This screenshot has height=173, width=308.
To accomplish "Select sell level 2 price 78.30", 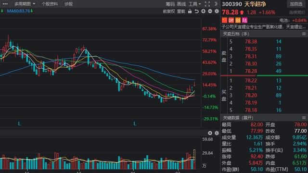I will pos(251,64).
